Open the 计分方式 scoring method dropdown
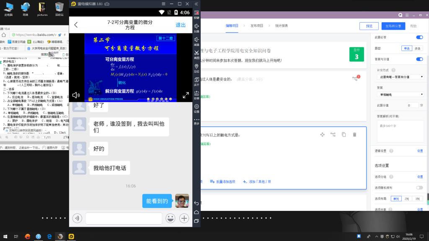Viewport: 429px width, 241px height. tap(400, 77)
